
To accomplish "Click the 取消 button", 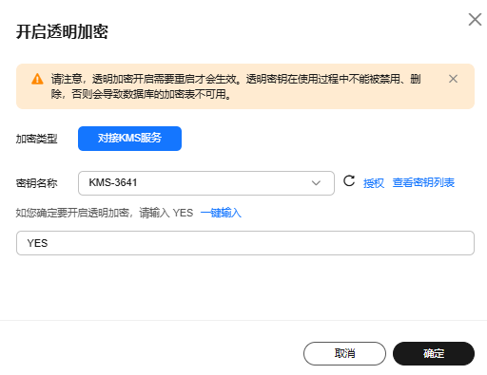I will click(344, 353).
